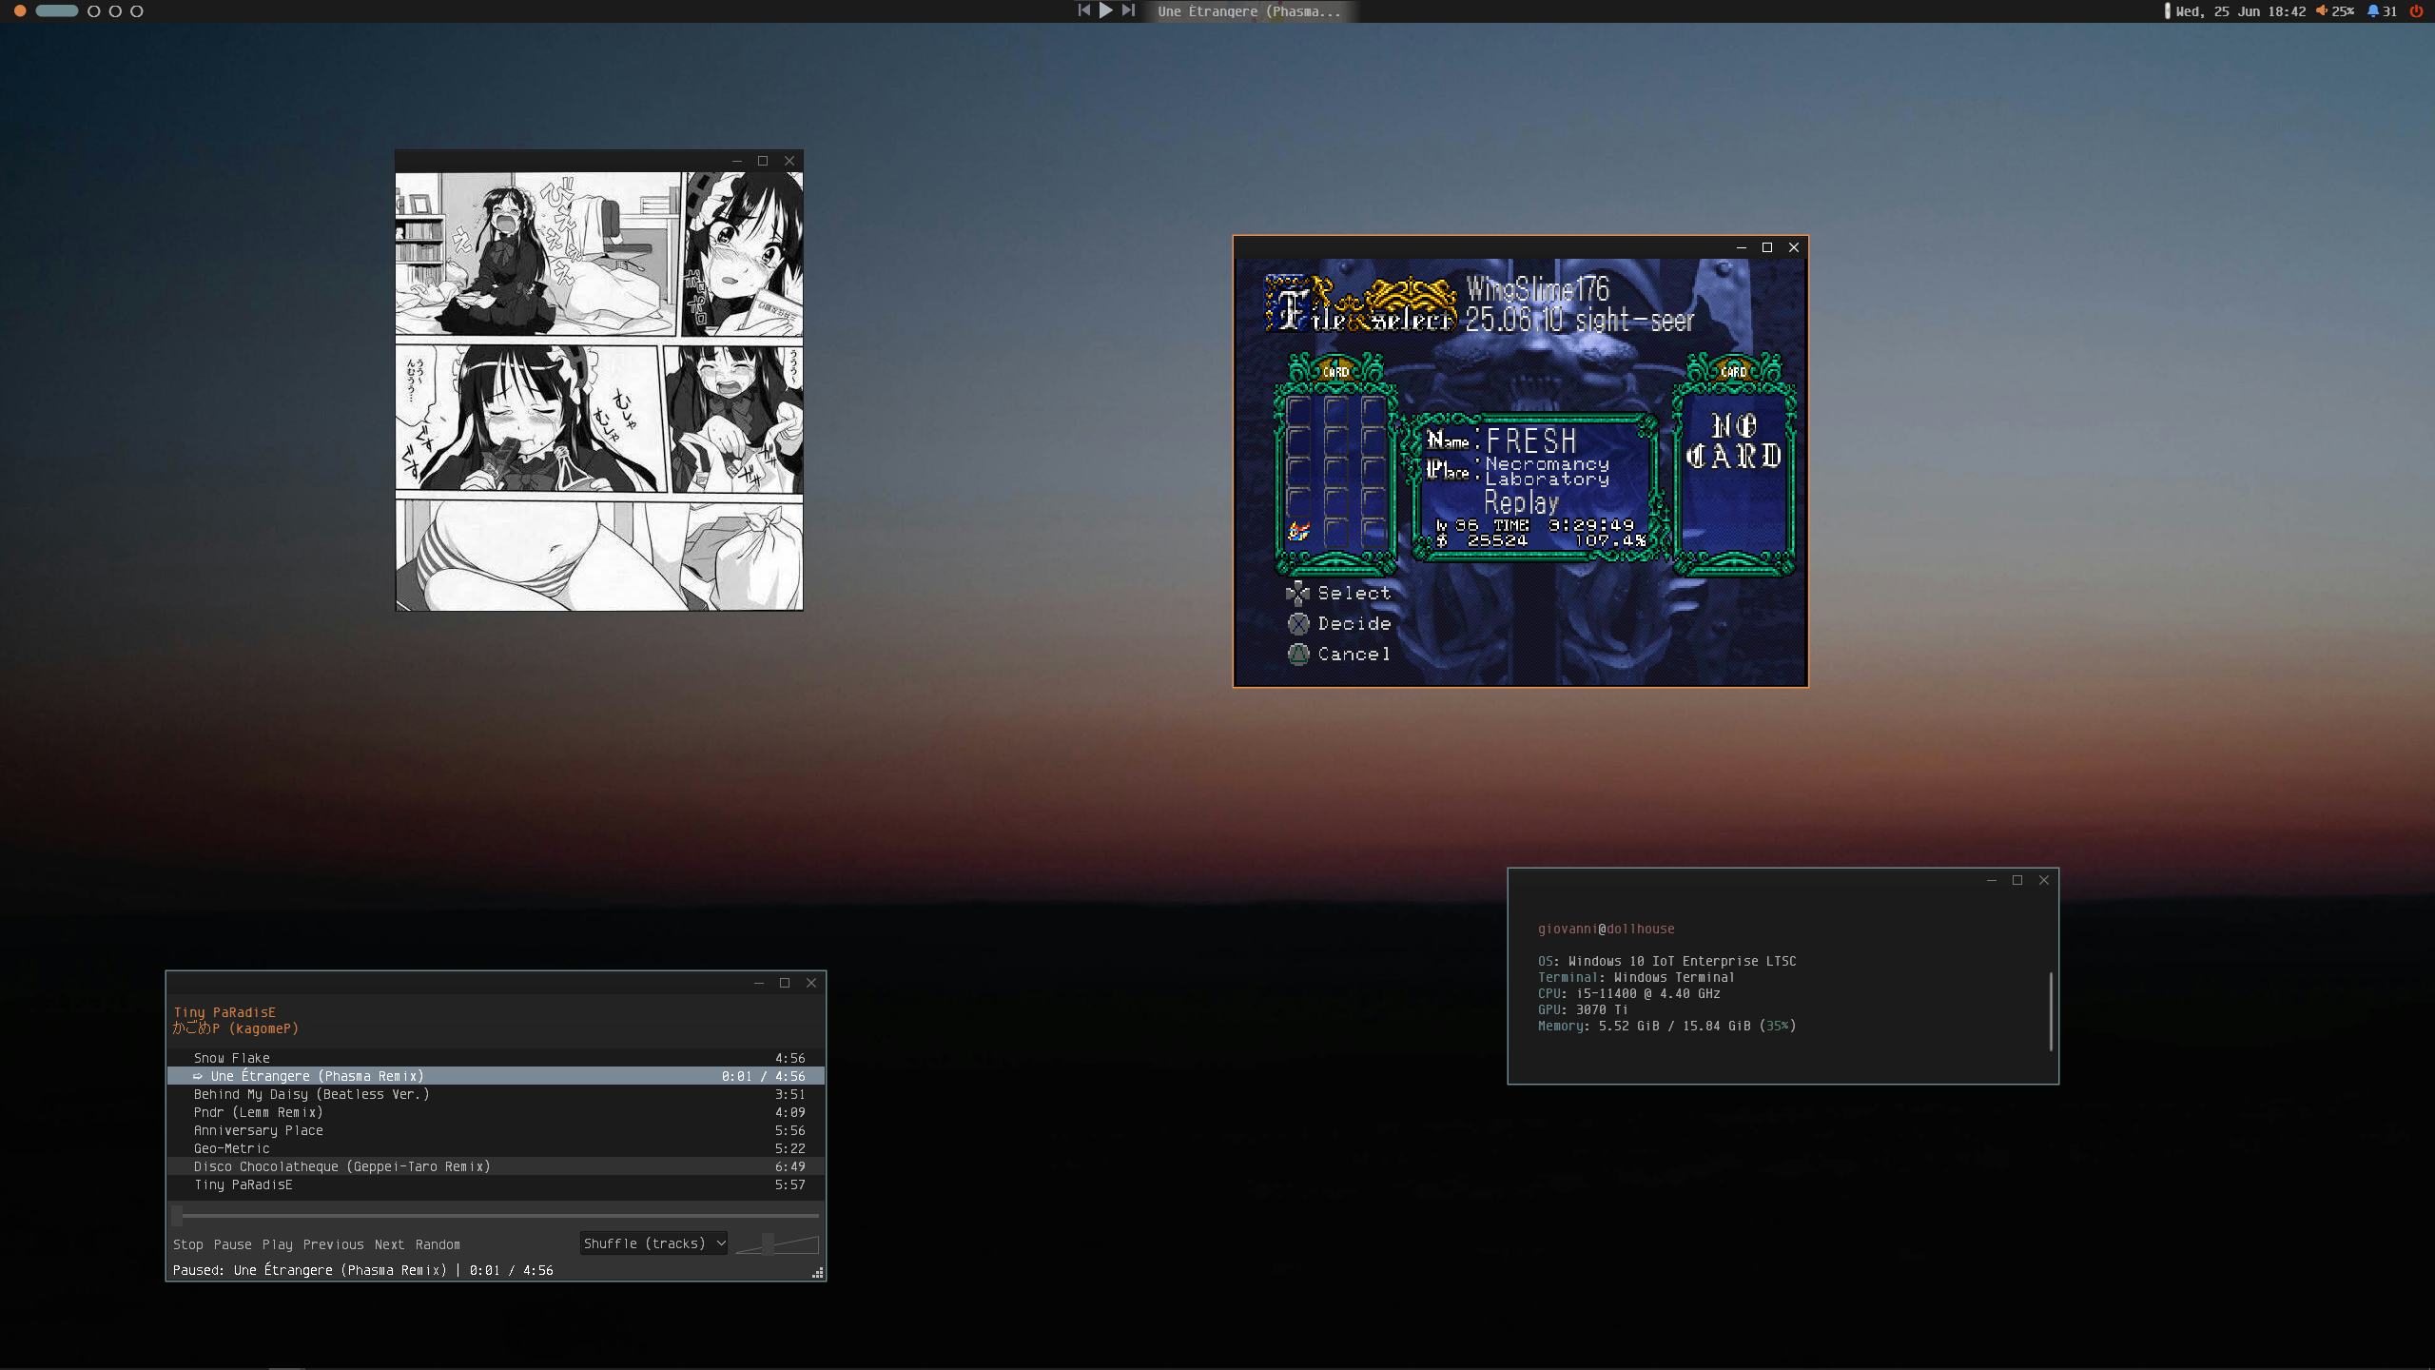The height and width of the screenshot is (1370, 2435).
Task: Click the volume speaker icon in top bar
Action: (x=2321, y=11)
